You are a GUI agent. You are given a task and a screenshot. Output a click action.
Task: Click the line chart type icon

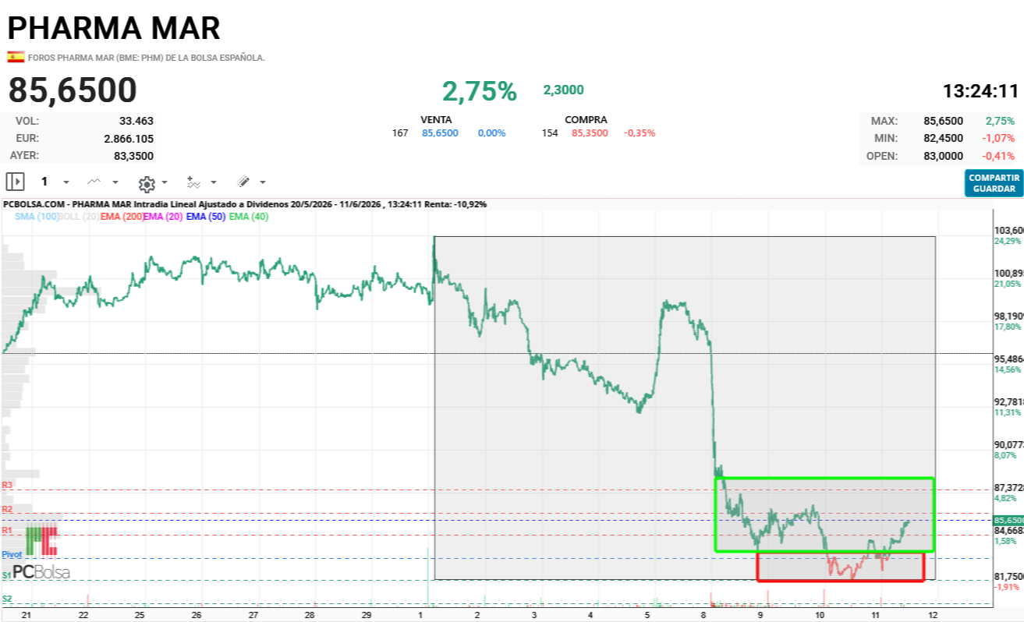coord(94,182)
